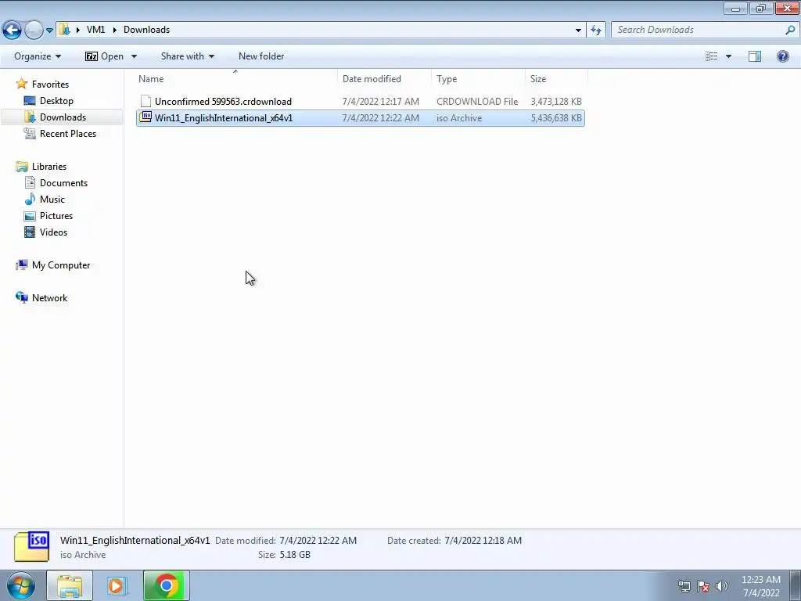Viewport: 801px width, 601px height.
Task: Select VM1 in the address breadcrumb
Action: (x=95, y=30)
